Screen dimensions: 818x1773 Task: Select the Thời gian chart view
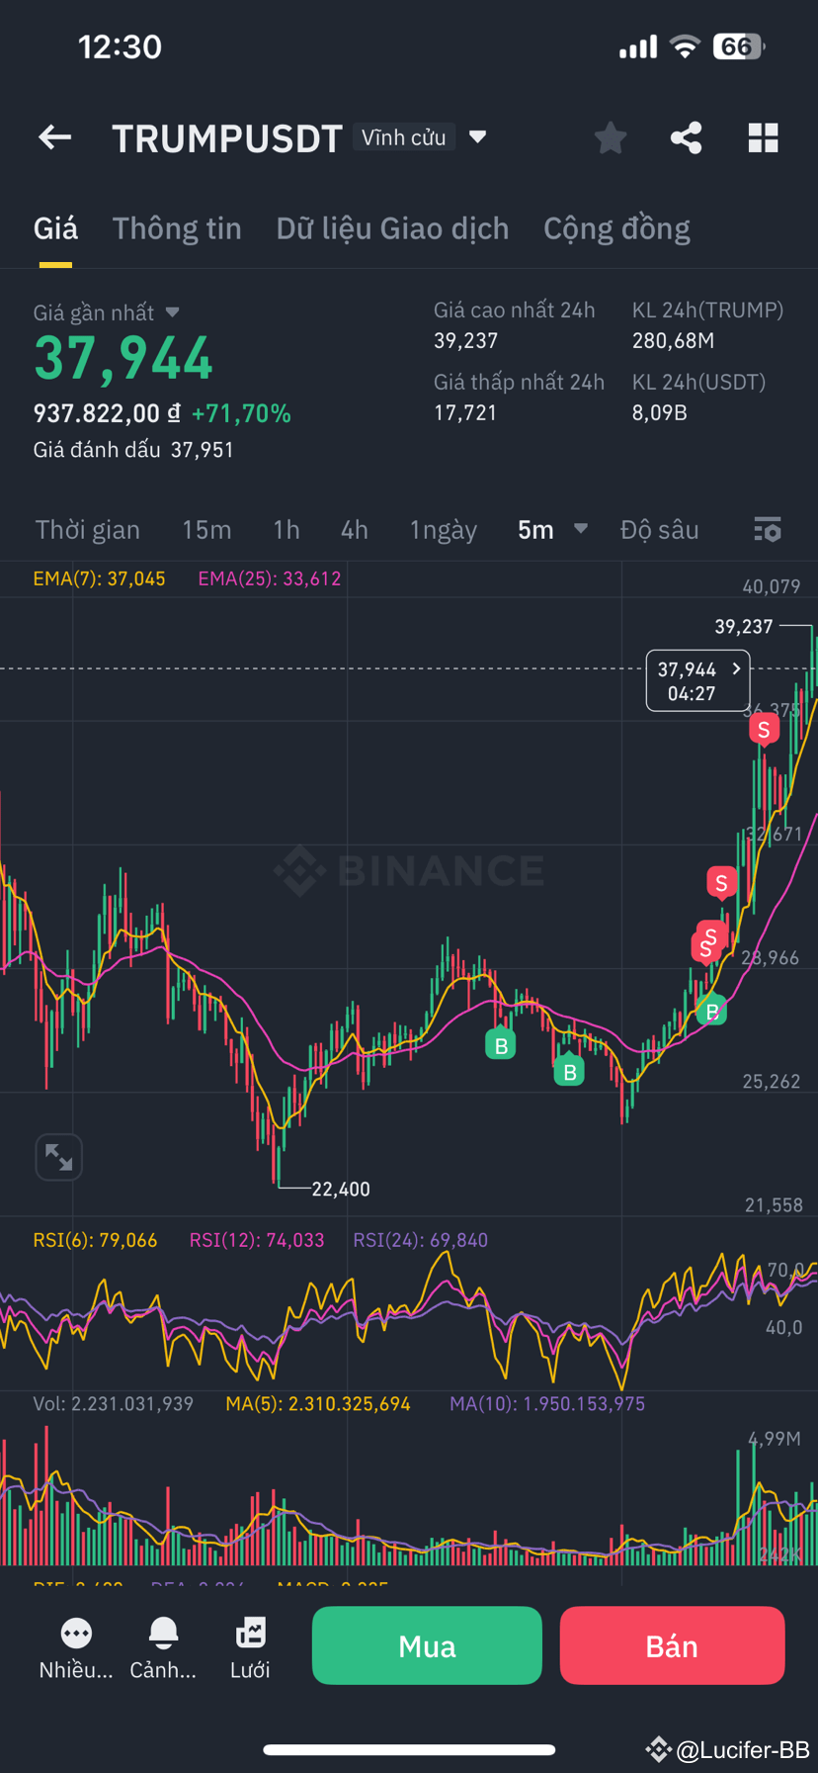pyautogui.click(x=88, y=530)
